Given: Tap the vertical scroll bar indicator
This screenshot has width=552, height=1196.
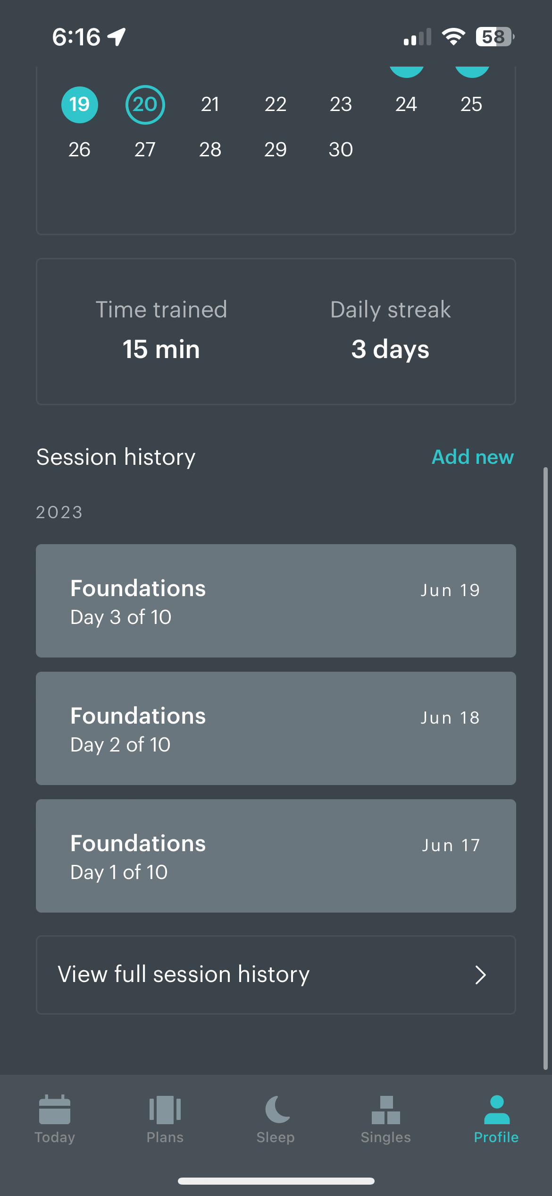Looking at the screenshot, I should point(545,765).
